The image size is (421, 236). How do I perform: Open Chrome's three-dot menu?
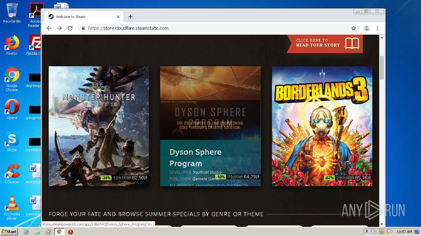coord(377,28)
